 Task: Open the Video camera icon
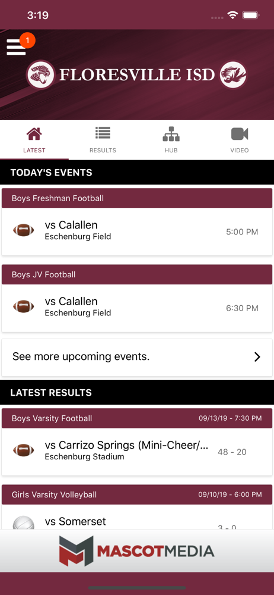pos(240,133)
